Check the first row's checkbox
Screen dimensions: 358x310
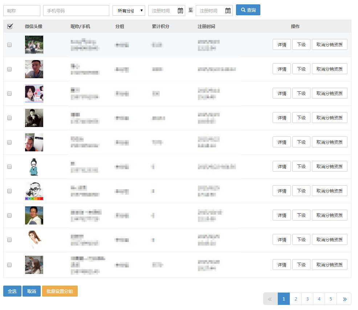coord(9,45)
